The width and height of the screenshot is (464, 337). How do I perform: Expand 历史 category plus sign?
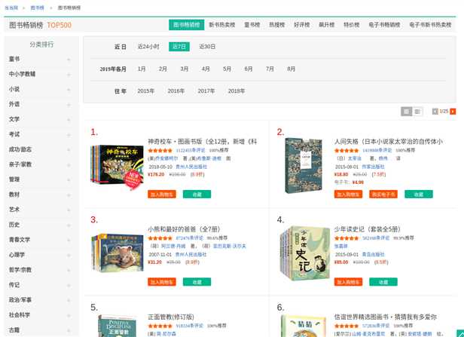(69, 225)
